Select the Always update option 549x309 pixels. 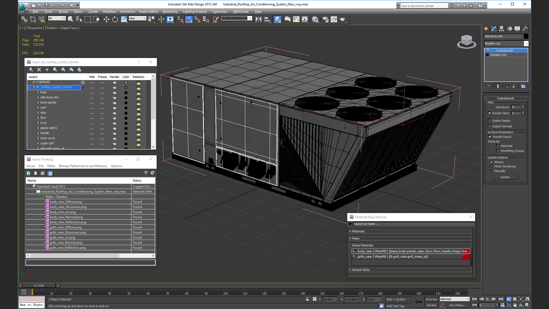492,162
